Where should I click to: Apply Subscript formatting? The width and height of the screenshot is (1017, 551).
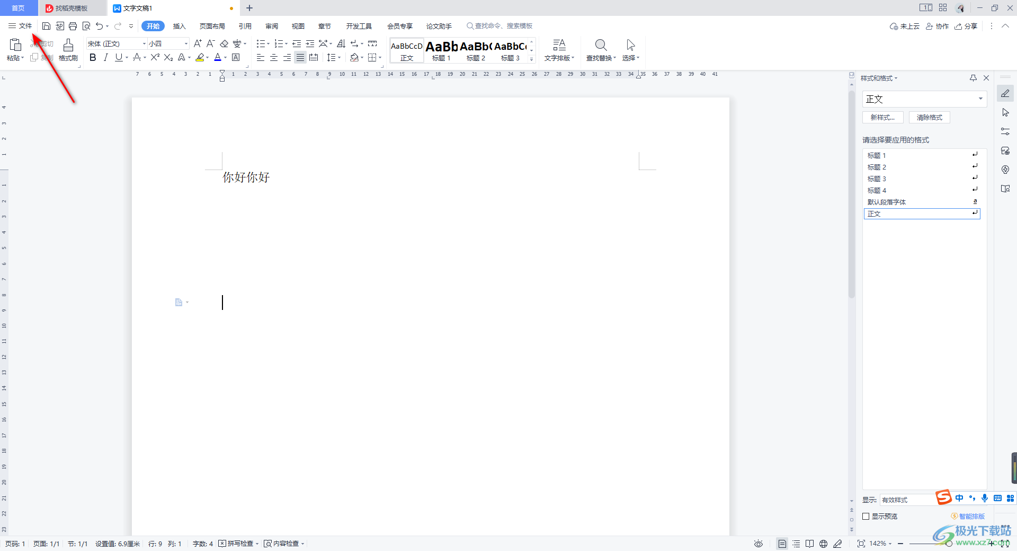coord(168,57)
